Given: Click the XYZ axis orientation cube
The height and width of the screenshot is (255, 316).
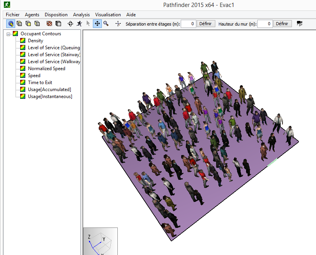Looking at the screenshot, I should coord(100,241).
